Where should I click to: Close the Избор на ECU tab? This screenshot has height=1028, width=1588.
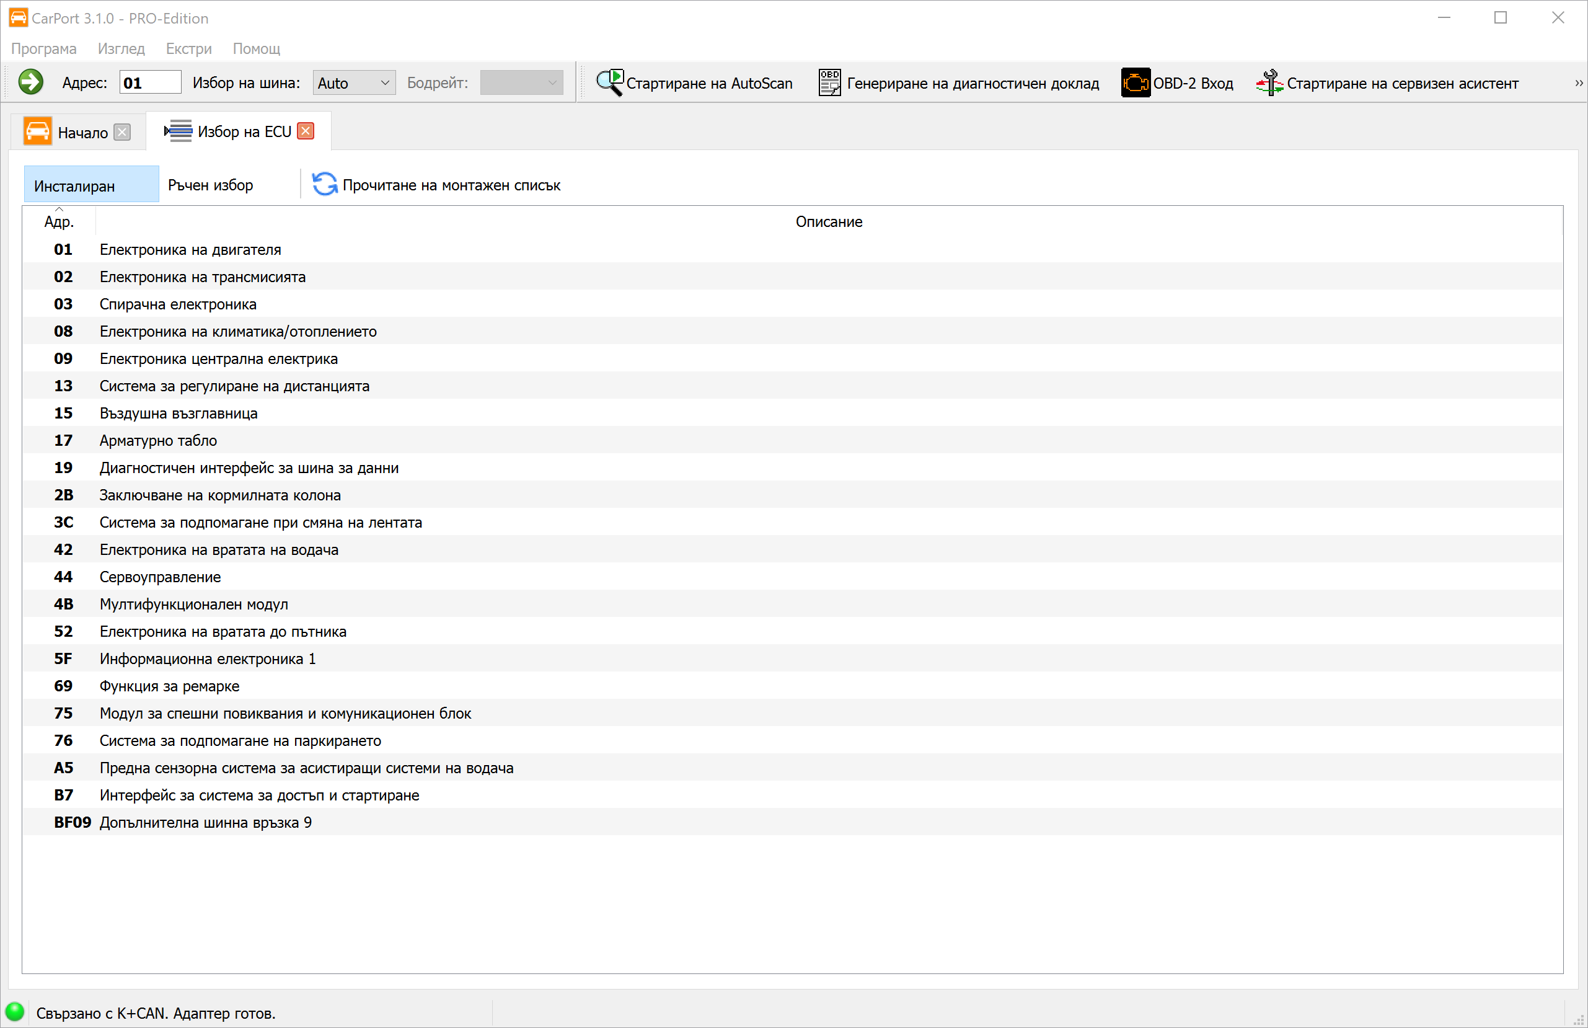[x=306, y=131]
